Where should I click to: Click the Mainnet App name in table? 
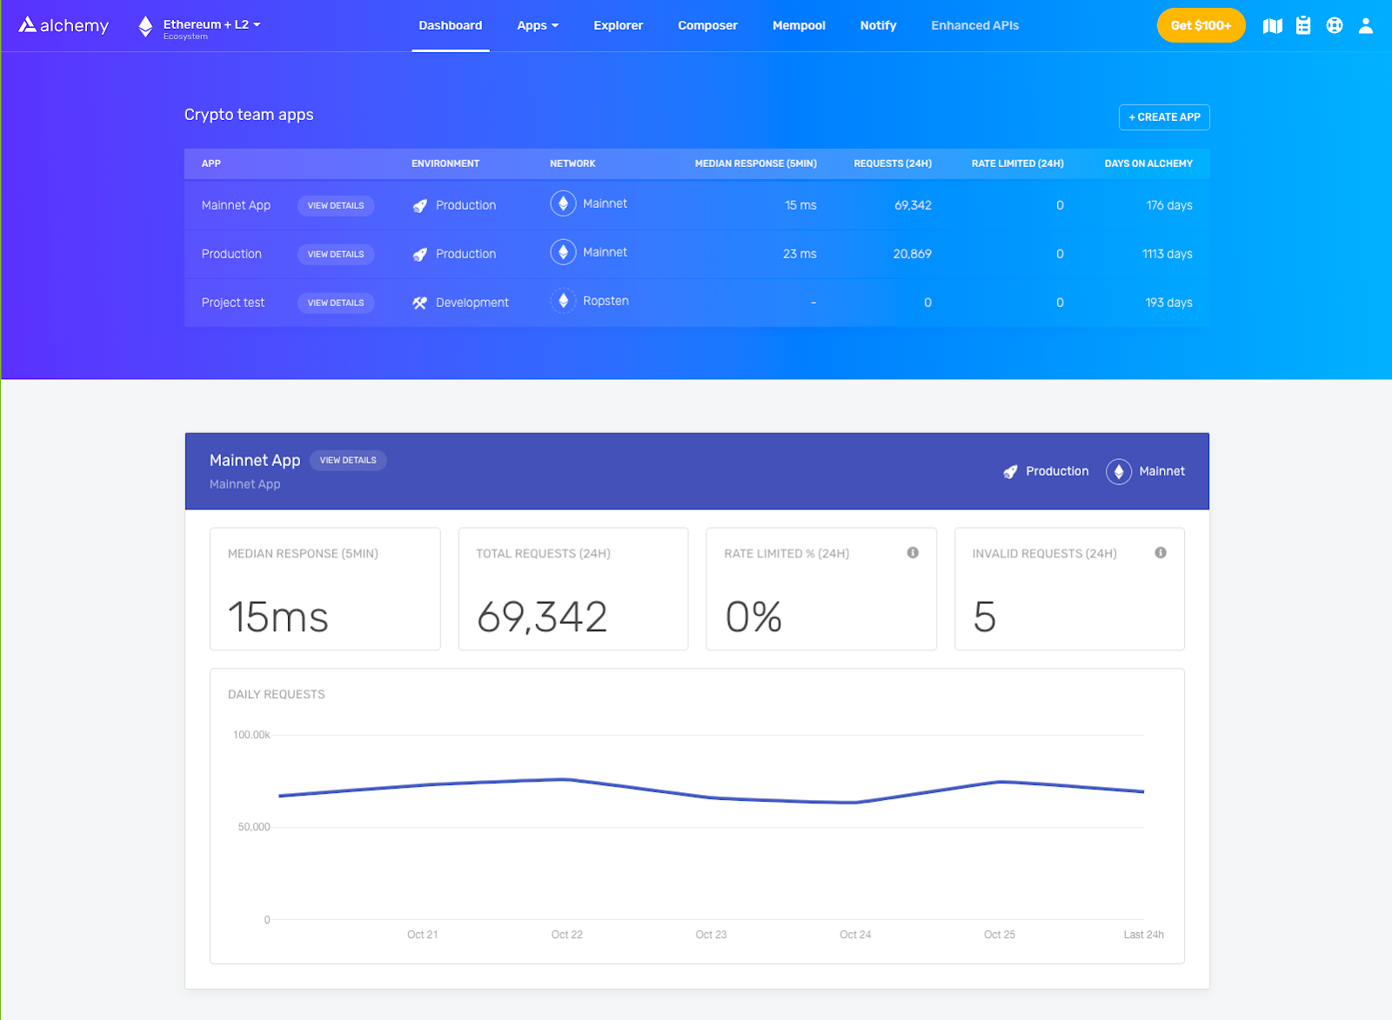pyautogui.click(x=236, y=205)
